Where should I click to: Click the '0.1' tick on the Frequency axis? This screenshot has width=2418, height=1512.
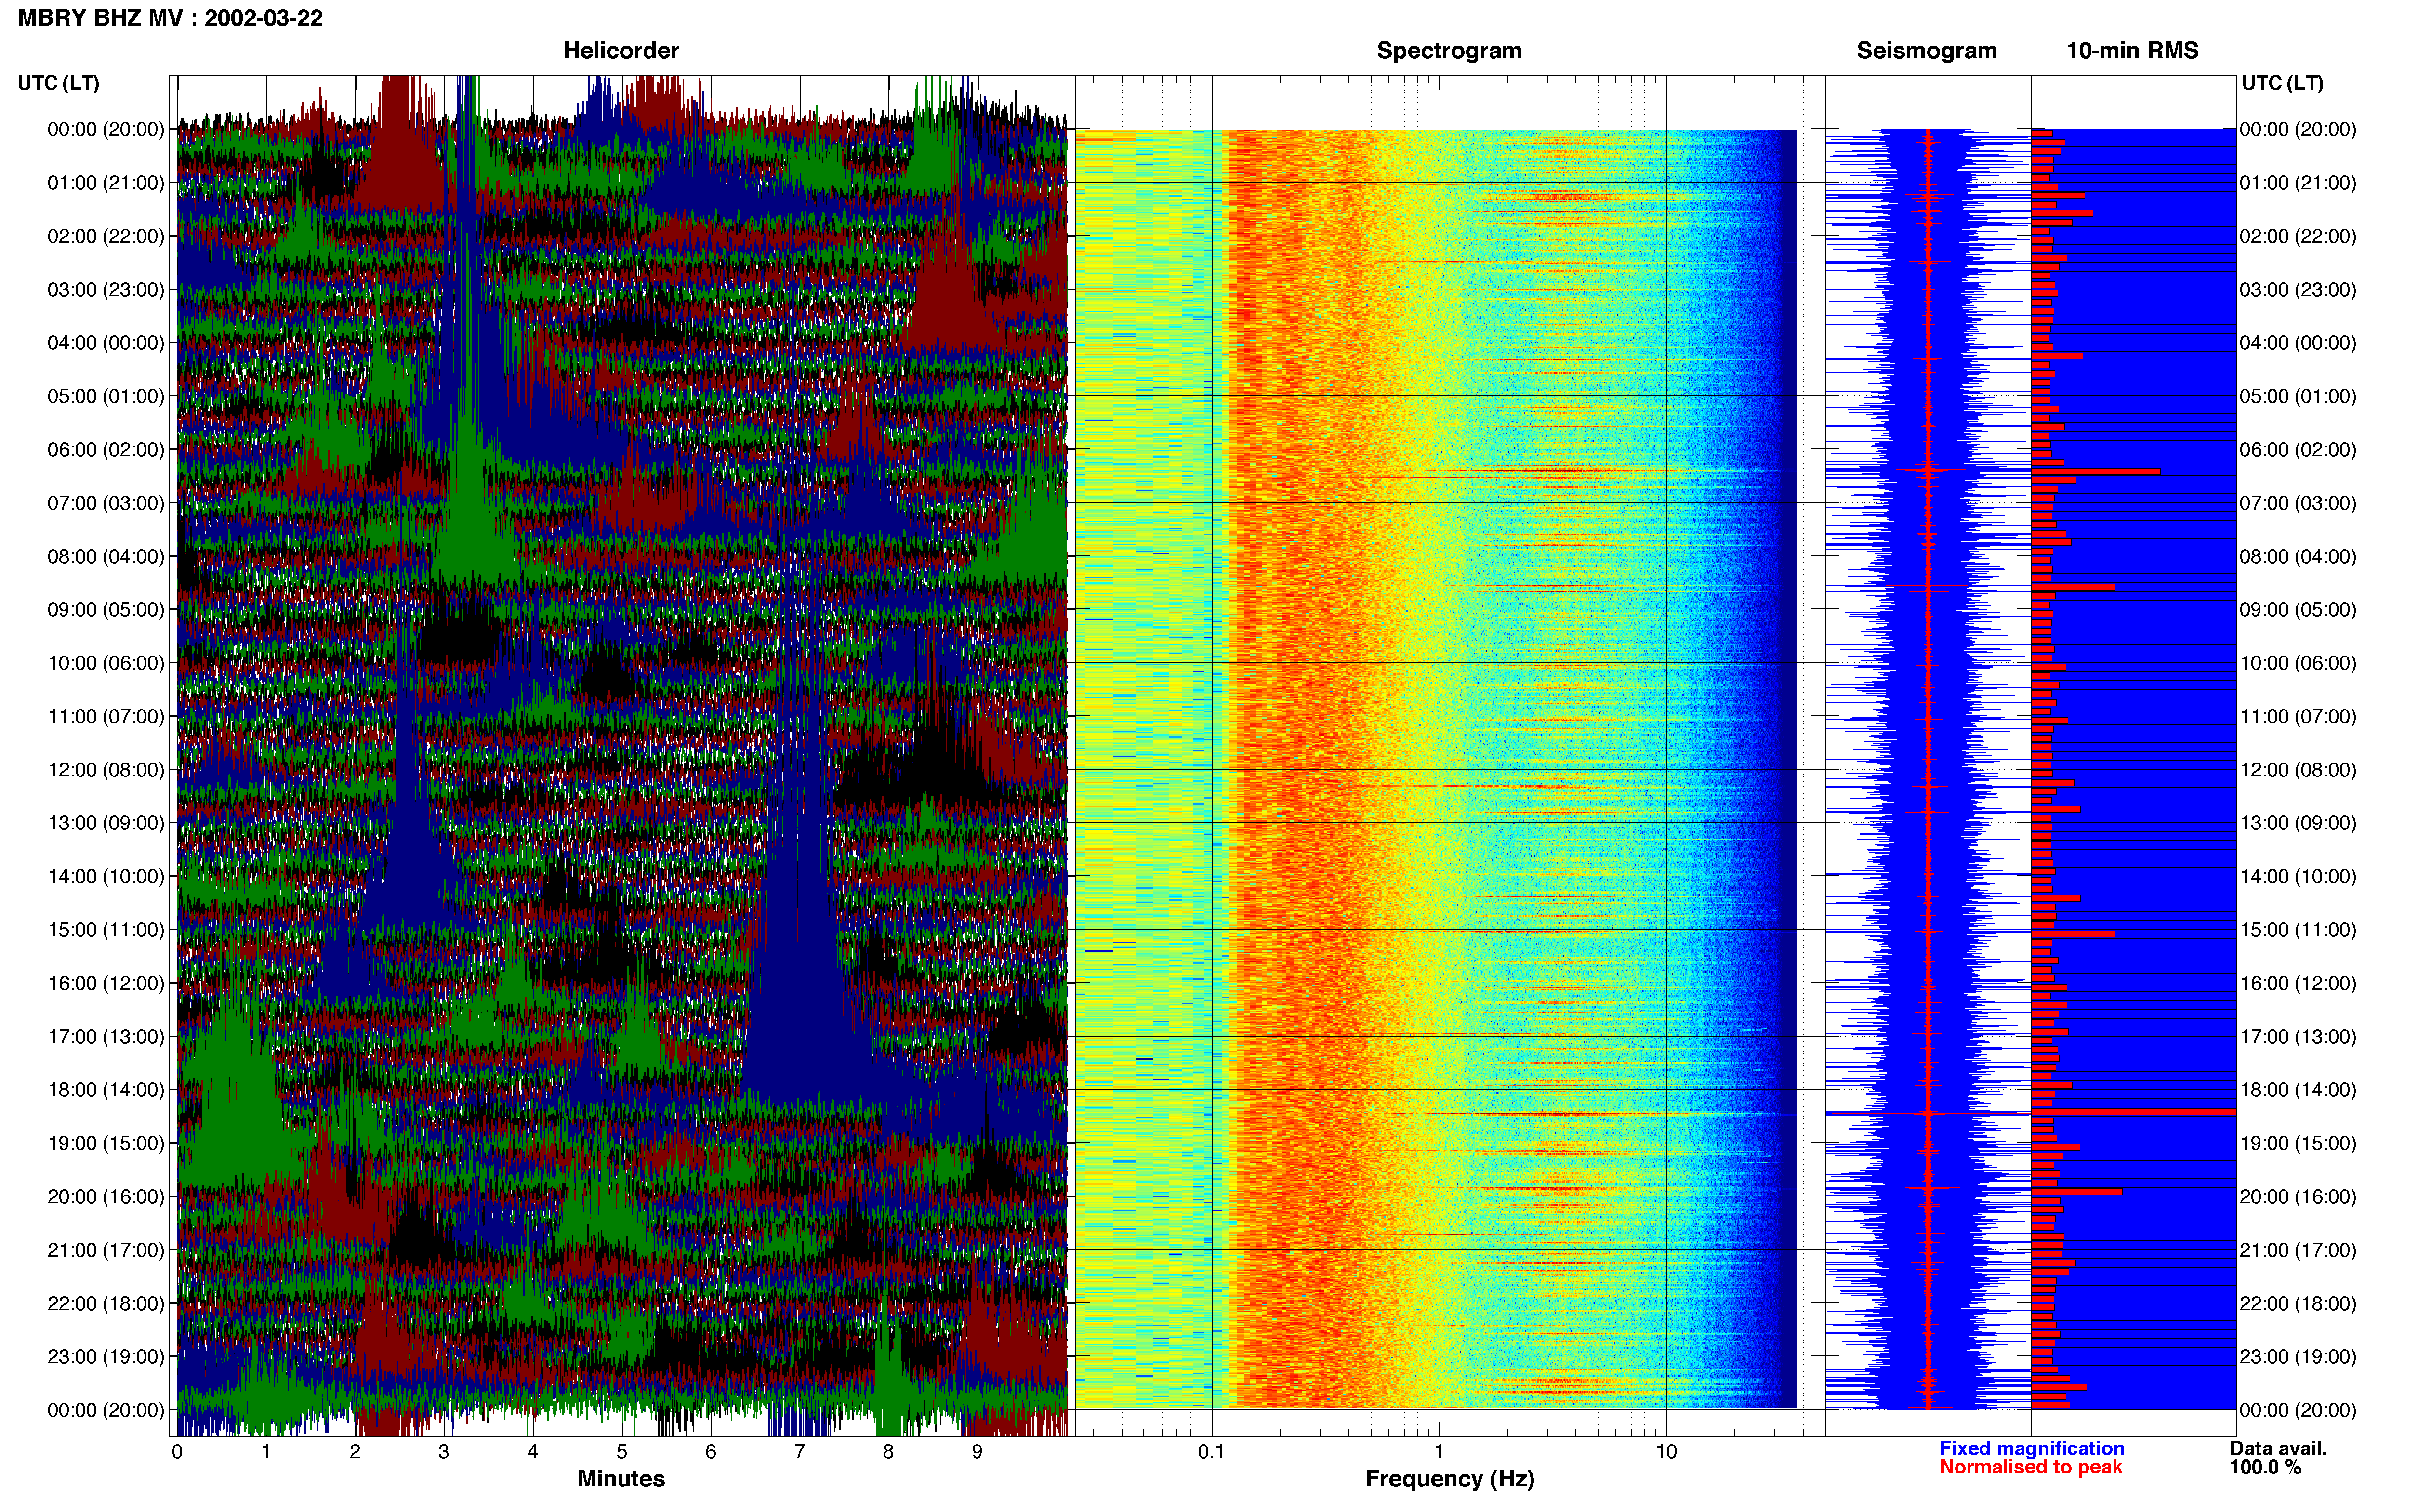1211,1452
